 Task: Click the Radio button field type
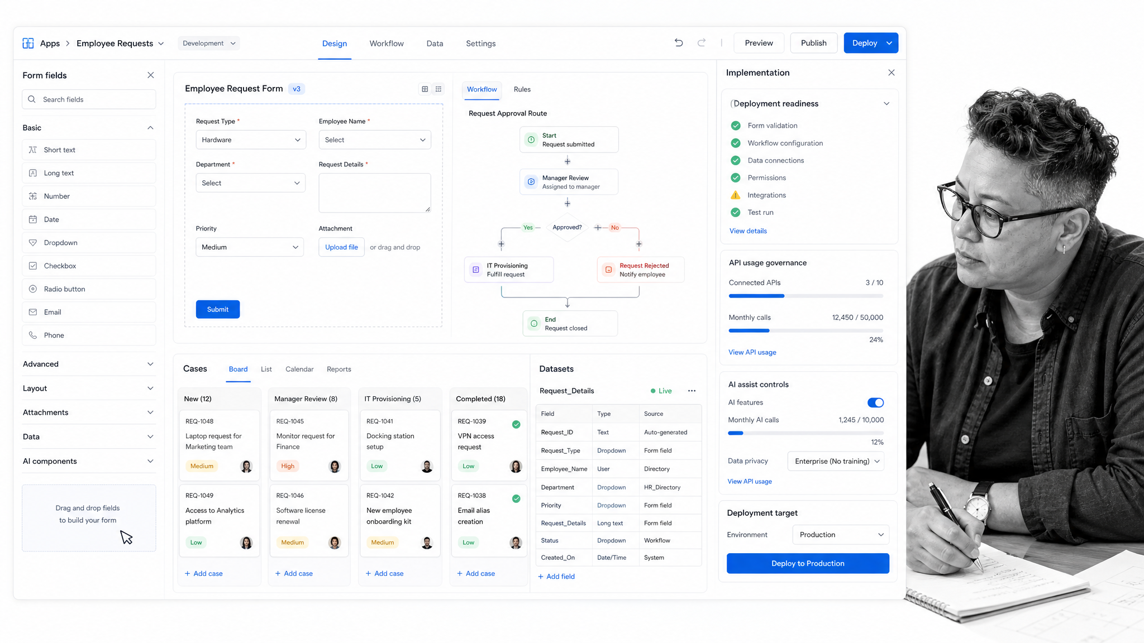[x=89, y=289]
